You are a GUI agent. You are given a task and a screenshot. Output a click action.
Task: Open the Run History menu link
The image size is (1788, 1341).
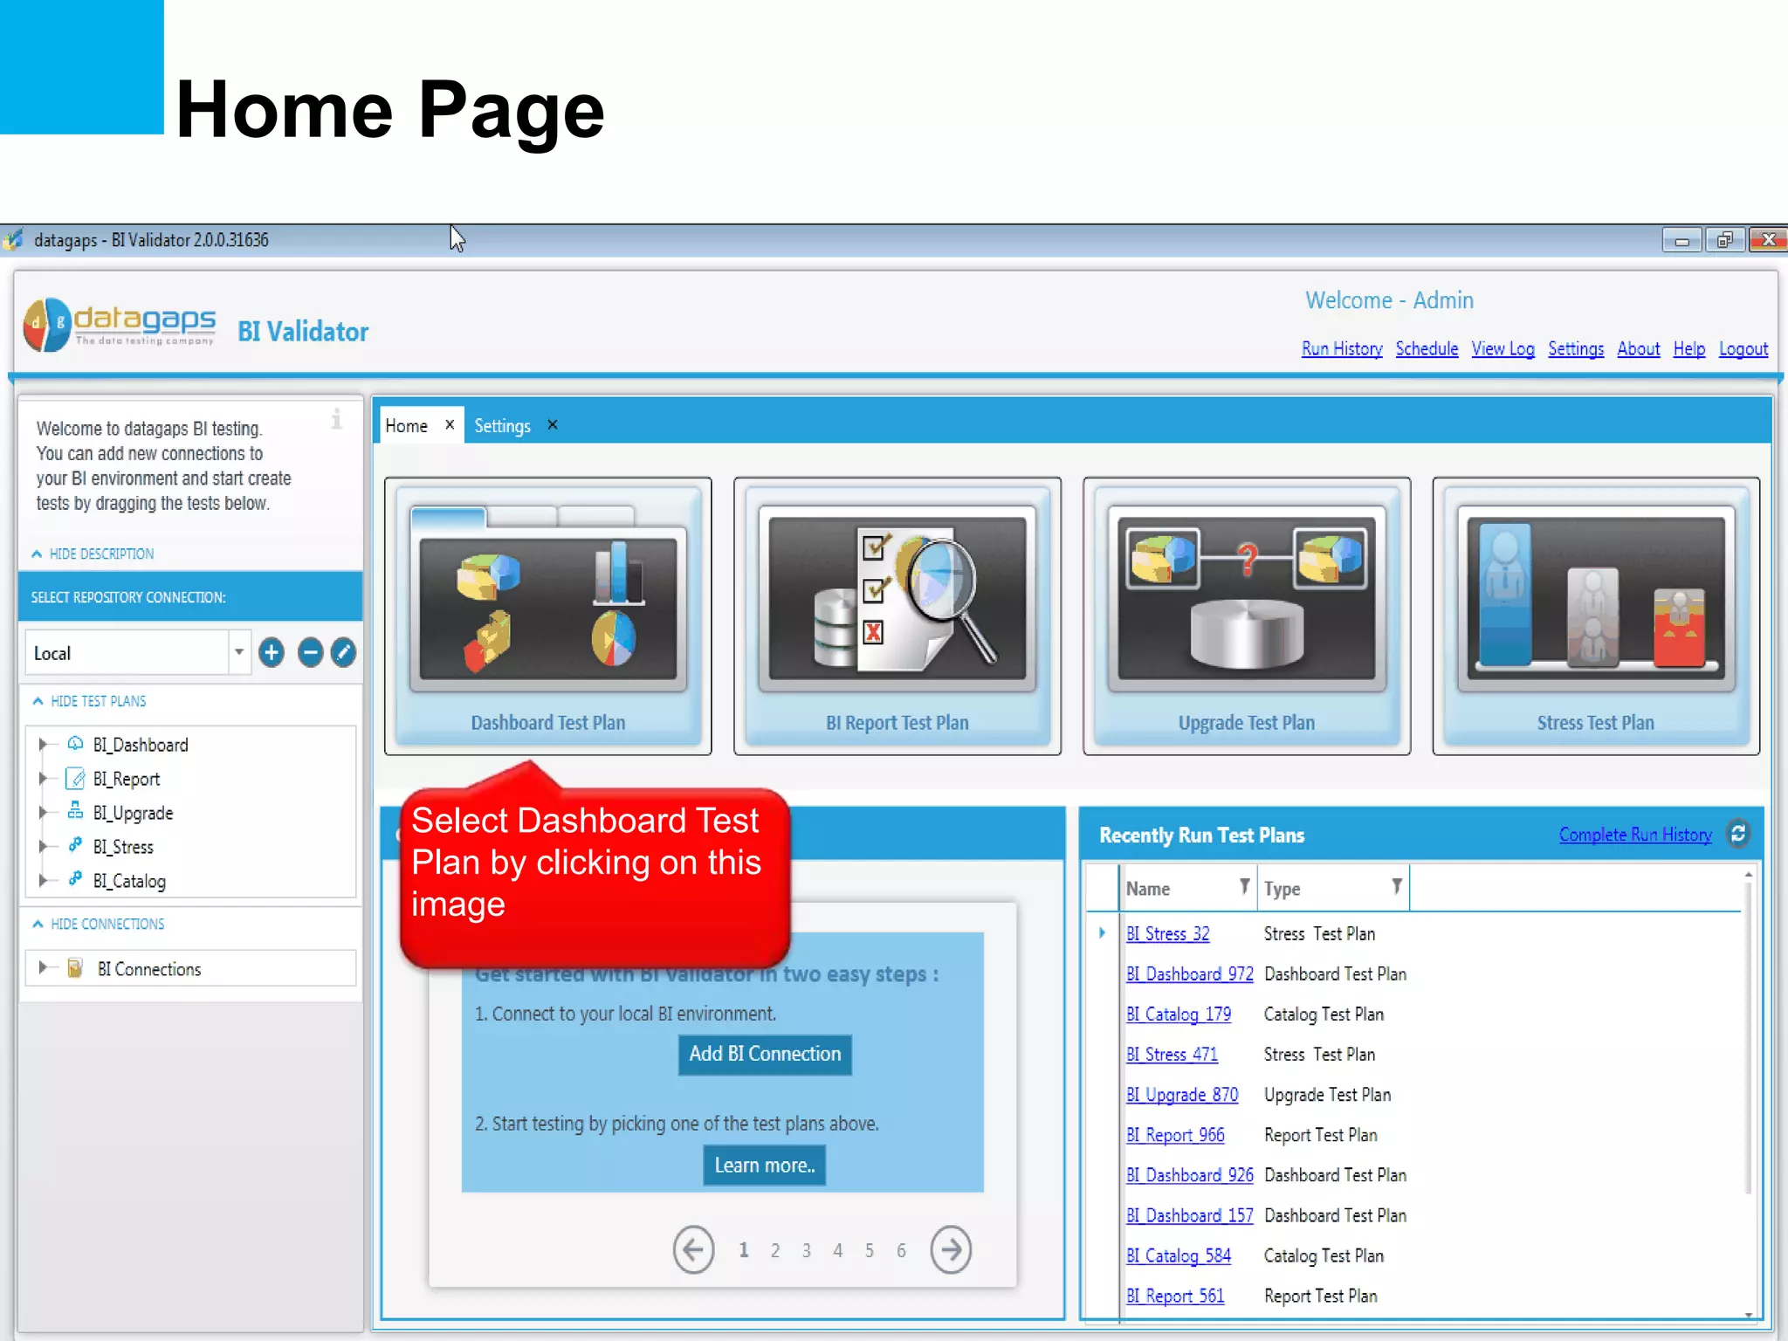pyautogui.click(x=1341, y=349)
